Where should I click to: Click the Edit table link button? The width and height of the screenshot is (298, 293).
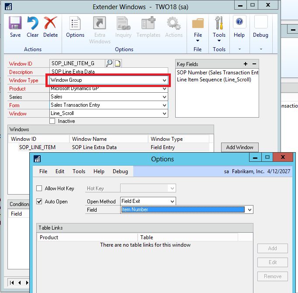pyautogui.click(x=272, y=262)
